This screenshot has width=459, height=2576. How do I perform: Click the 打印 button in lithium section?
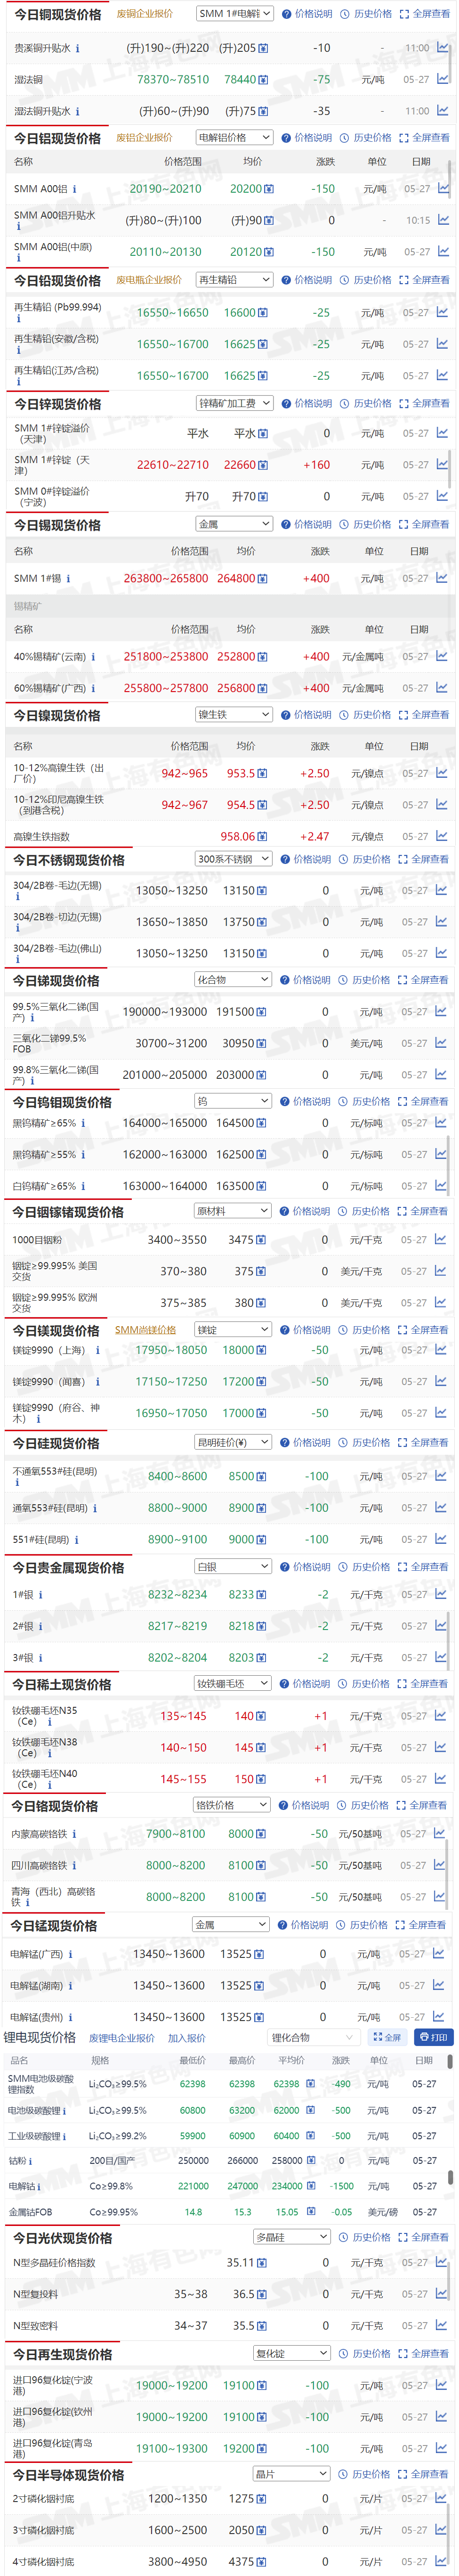pos(433,2037)
